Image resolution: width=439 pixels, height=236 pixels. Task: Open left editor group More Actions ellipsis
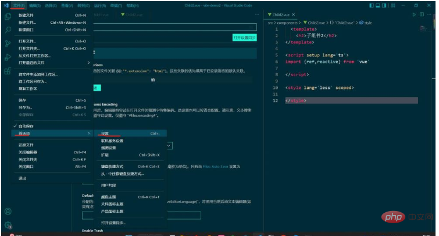(x=257, y=15)
